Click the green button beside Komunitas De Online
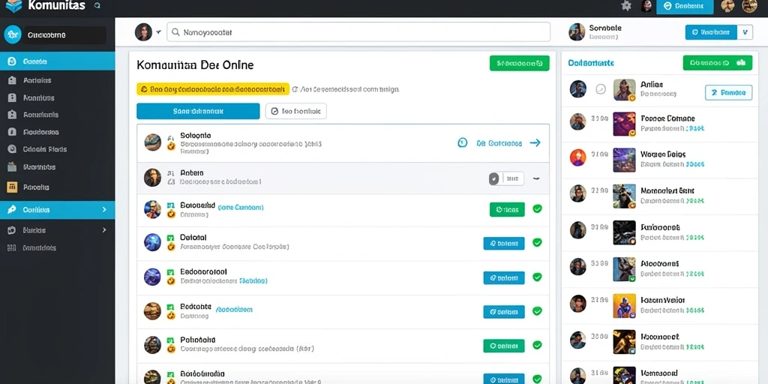768x384 pixels. (x=519, y=63)
